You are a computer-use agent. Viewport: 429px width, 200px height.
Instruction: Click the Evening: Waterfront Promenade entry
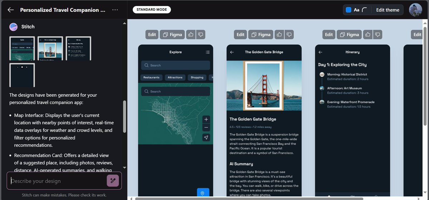(351, 104)
